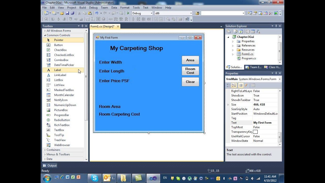Select the TextBox control in Toolbox
This screenshot has width=325, height=183.
tap(63, 130)
